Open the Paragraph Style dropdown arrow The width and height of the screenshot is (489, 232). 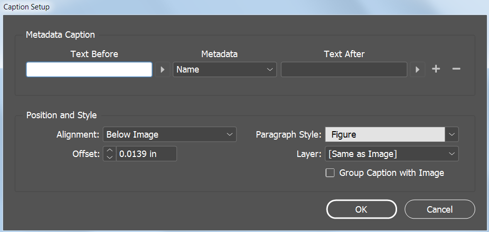click(452, 134)
